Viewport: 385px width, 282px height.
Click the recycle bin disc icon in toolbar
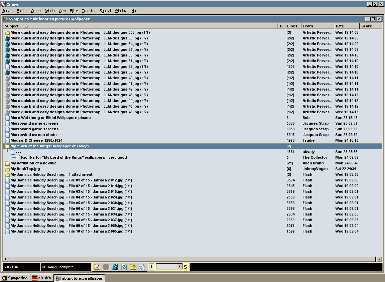coord(142,267)
